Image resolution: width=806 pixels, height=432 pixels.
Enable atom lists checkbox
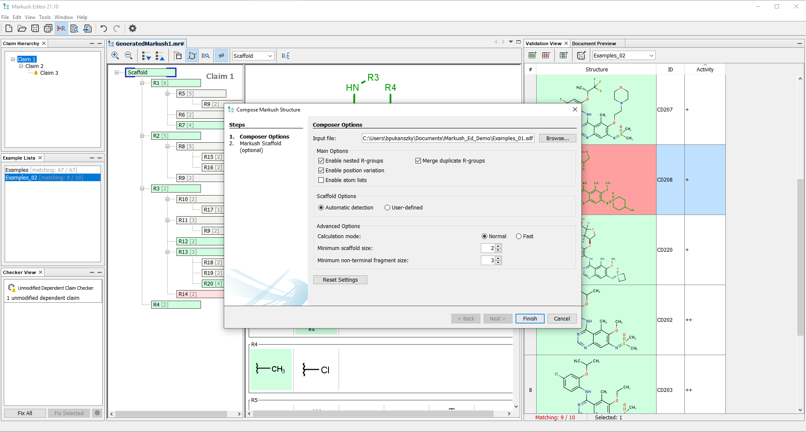(321, 180)
